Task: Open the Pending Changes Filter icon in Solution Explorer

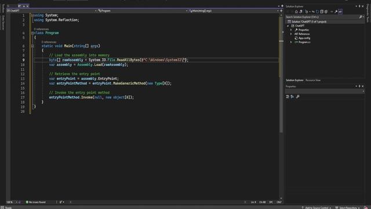Action: (307, 12)
